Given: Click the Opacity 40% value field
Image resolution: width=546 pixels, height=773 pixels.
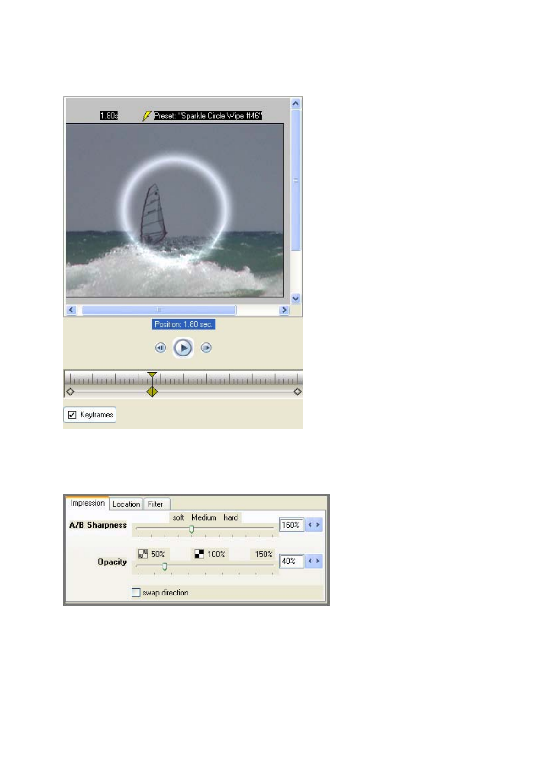Looking at the screenshot, I should (x=292, y=561).
